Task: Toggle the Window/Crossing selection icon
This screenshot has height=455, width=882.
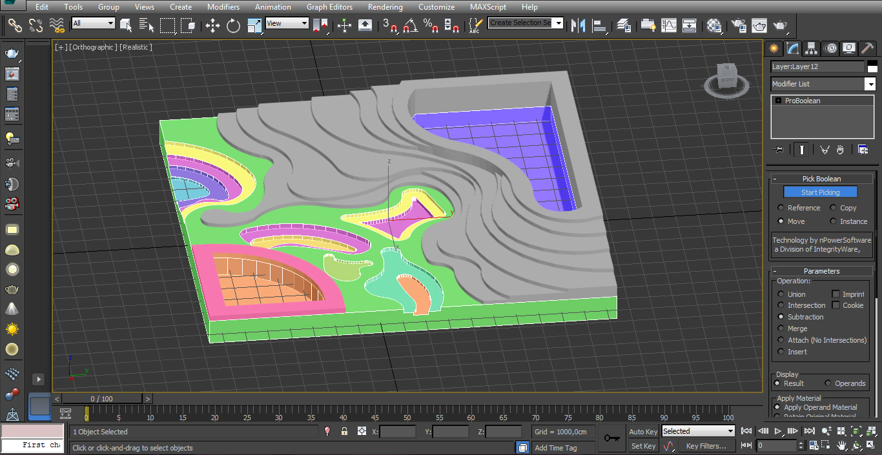Action: (188, 25)
